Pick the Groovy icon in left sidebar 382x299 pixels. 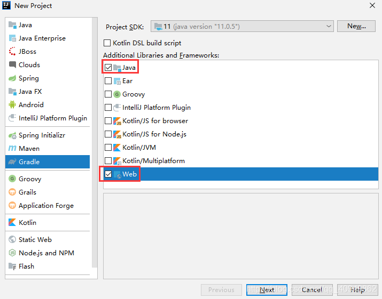[12, 179]
